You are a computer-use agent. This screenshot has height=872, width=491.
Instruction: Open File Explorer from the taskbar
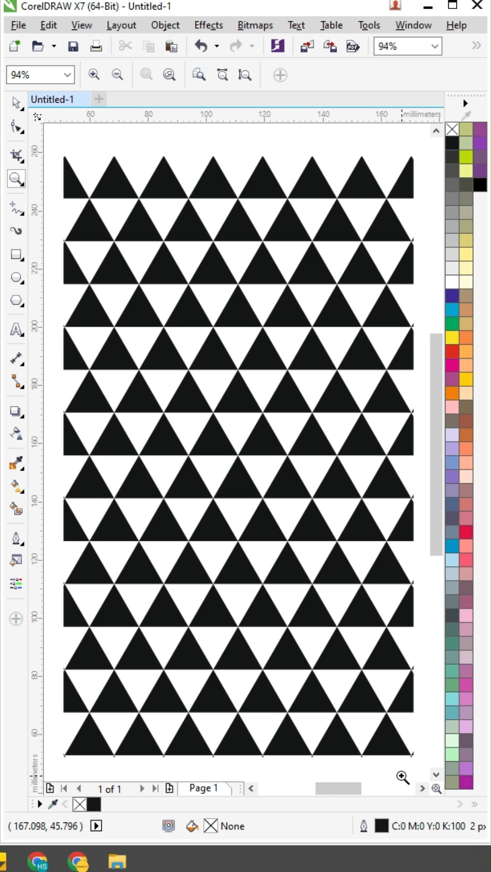[117, 861]
